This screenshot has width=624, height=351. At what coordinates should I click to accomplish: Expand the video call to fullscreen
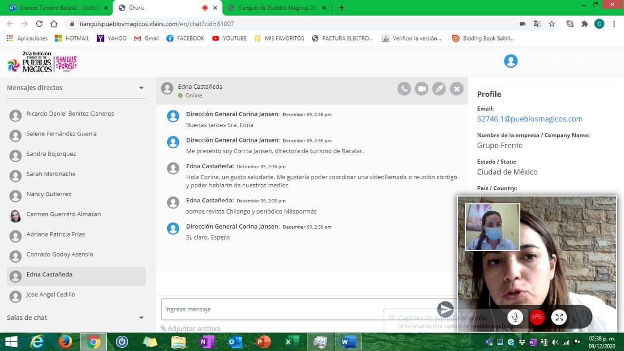559,317
